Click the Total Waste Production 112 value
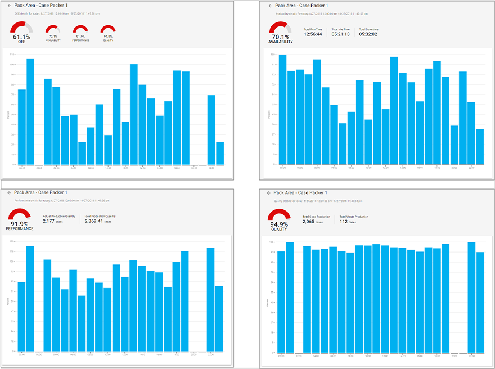The height and width of the screenshot is (369, 495). (343, 222)
